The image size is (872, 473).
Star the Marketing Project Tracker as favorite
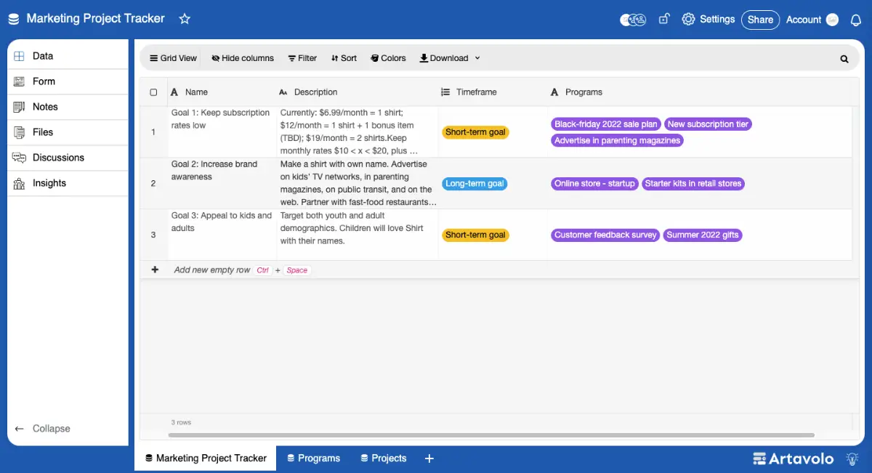point(185,19)
